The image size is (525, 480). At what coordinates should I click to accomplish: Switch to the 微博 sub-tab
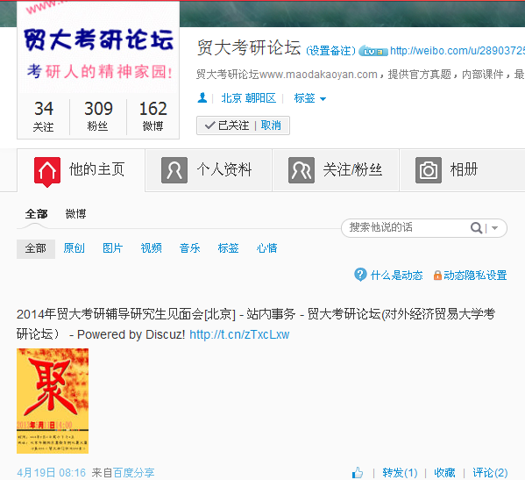(75, 214)
